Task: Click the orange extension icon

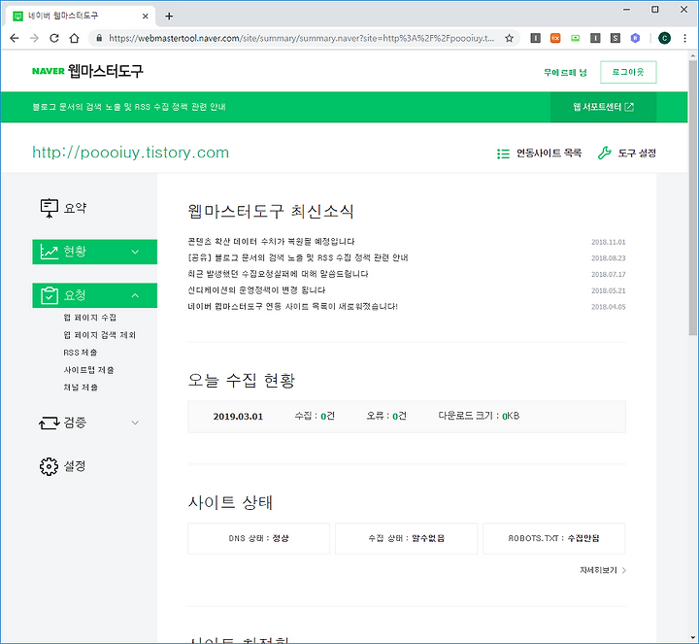Action: (x=555, y=38)
